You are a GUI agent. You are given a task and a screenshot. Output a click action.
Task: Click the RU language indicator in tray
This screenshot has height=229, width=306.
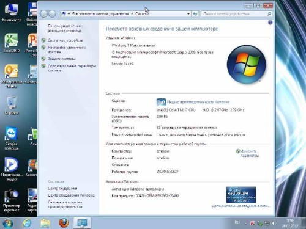pyautogui.click(x=237, y=222)
